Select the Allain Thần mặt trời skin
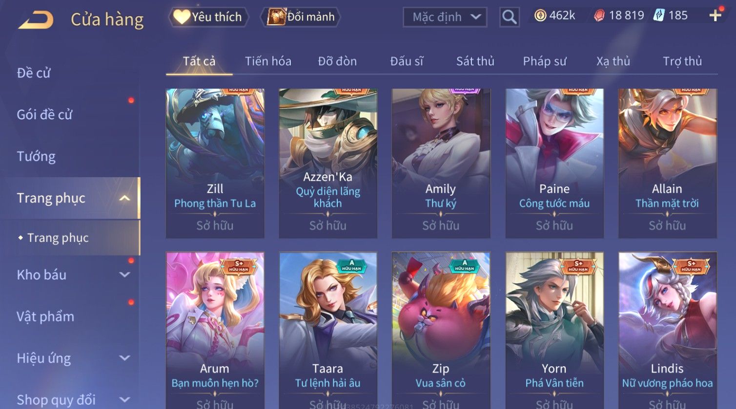 click(667, 163)
